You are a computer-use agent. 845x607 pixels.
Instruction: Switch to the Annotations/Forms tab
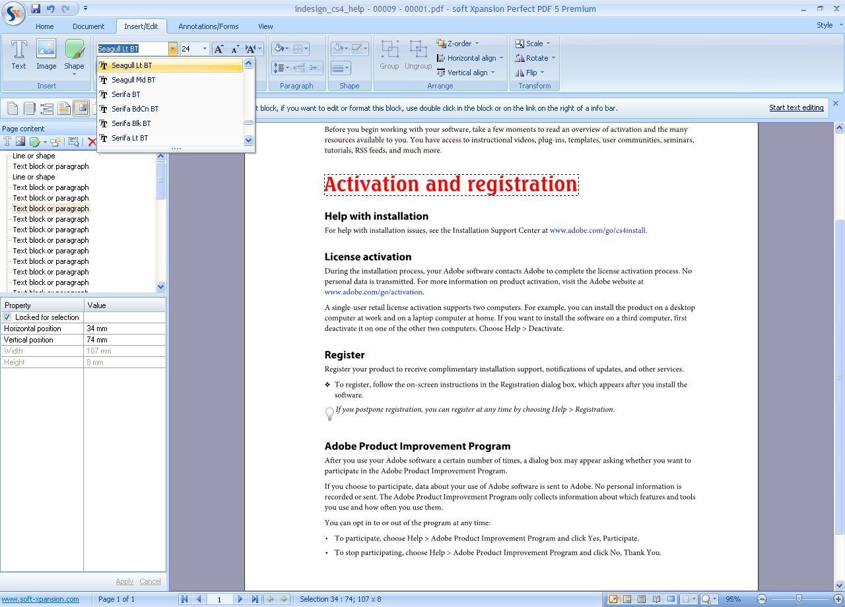209,26
